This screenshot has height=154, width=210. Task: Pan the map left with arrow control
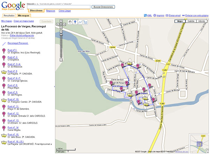[x=58, y=24]
